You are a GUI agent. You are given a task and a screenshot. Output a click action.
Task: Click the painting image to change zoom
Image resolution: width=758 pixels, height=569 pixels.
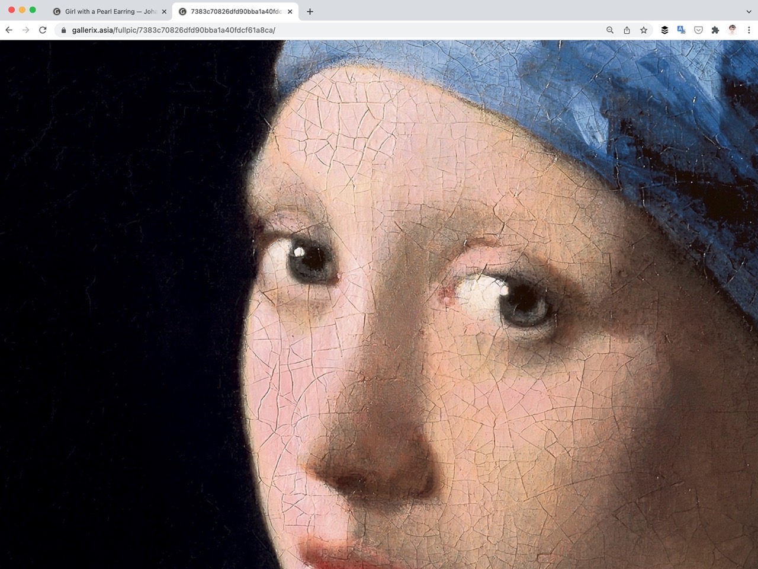click(x=379, y=305)
